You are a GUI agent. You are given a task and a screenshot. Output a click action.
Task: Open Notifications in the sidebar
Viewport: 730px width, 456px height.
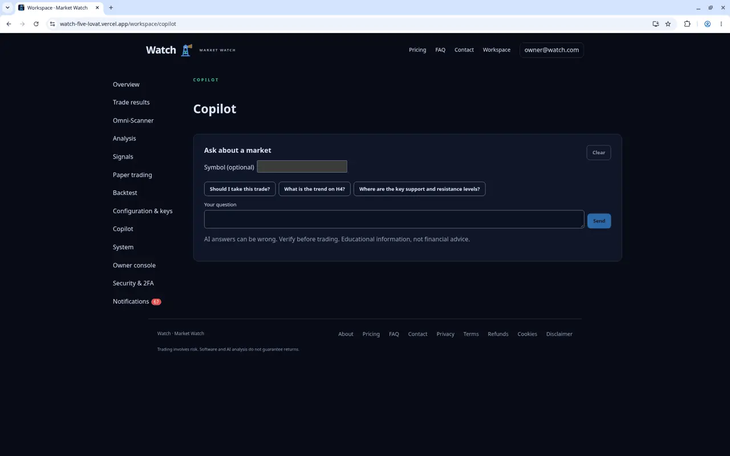click(131, 302)
